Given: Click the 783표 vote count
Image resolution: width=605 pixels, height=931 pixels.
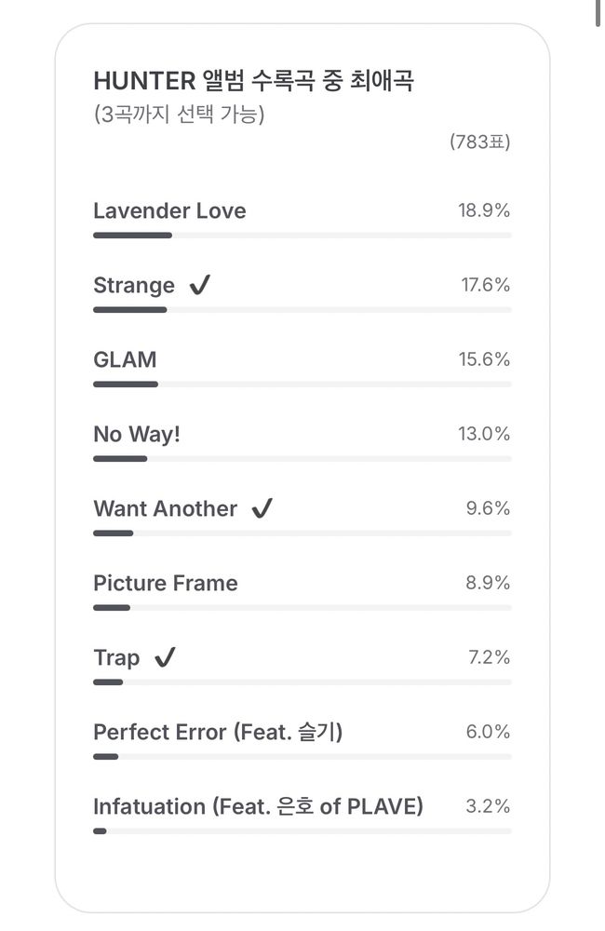Looking at the screenshot, I should tap(479, 142).
